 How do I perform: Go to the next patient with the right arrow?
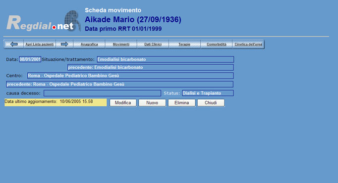pos(64,44)
